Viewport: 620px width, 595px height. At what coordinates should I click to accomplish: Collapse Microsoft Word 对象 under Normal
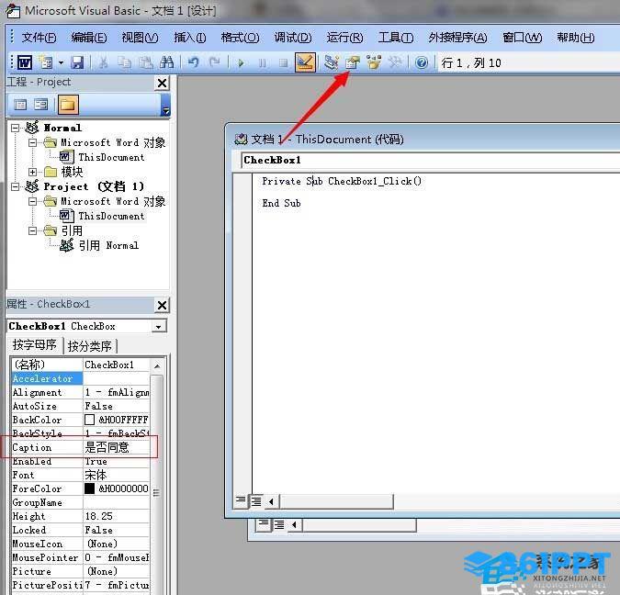click(x=33, y=142)
